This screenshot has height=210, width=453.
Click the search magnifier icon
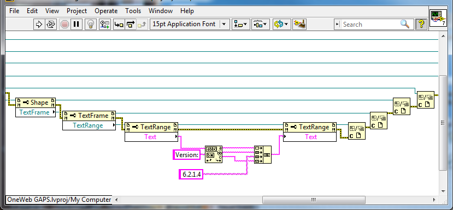point(405,24)
